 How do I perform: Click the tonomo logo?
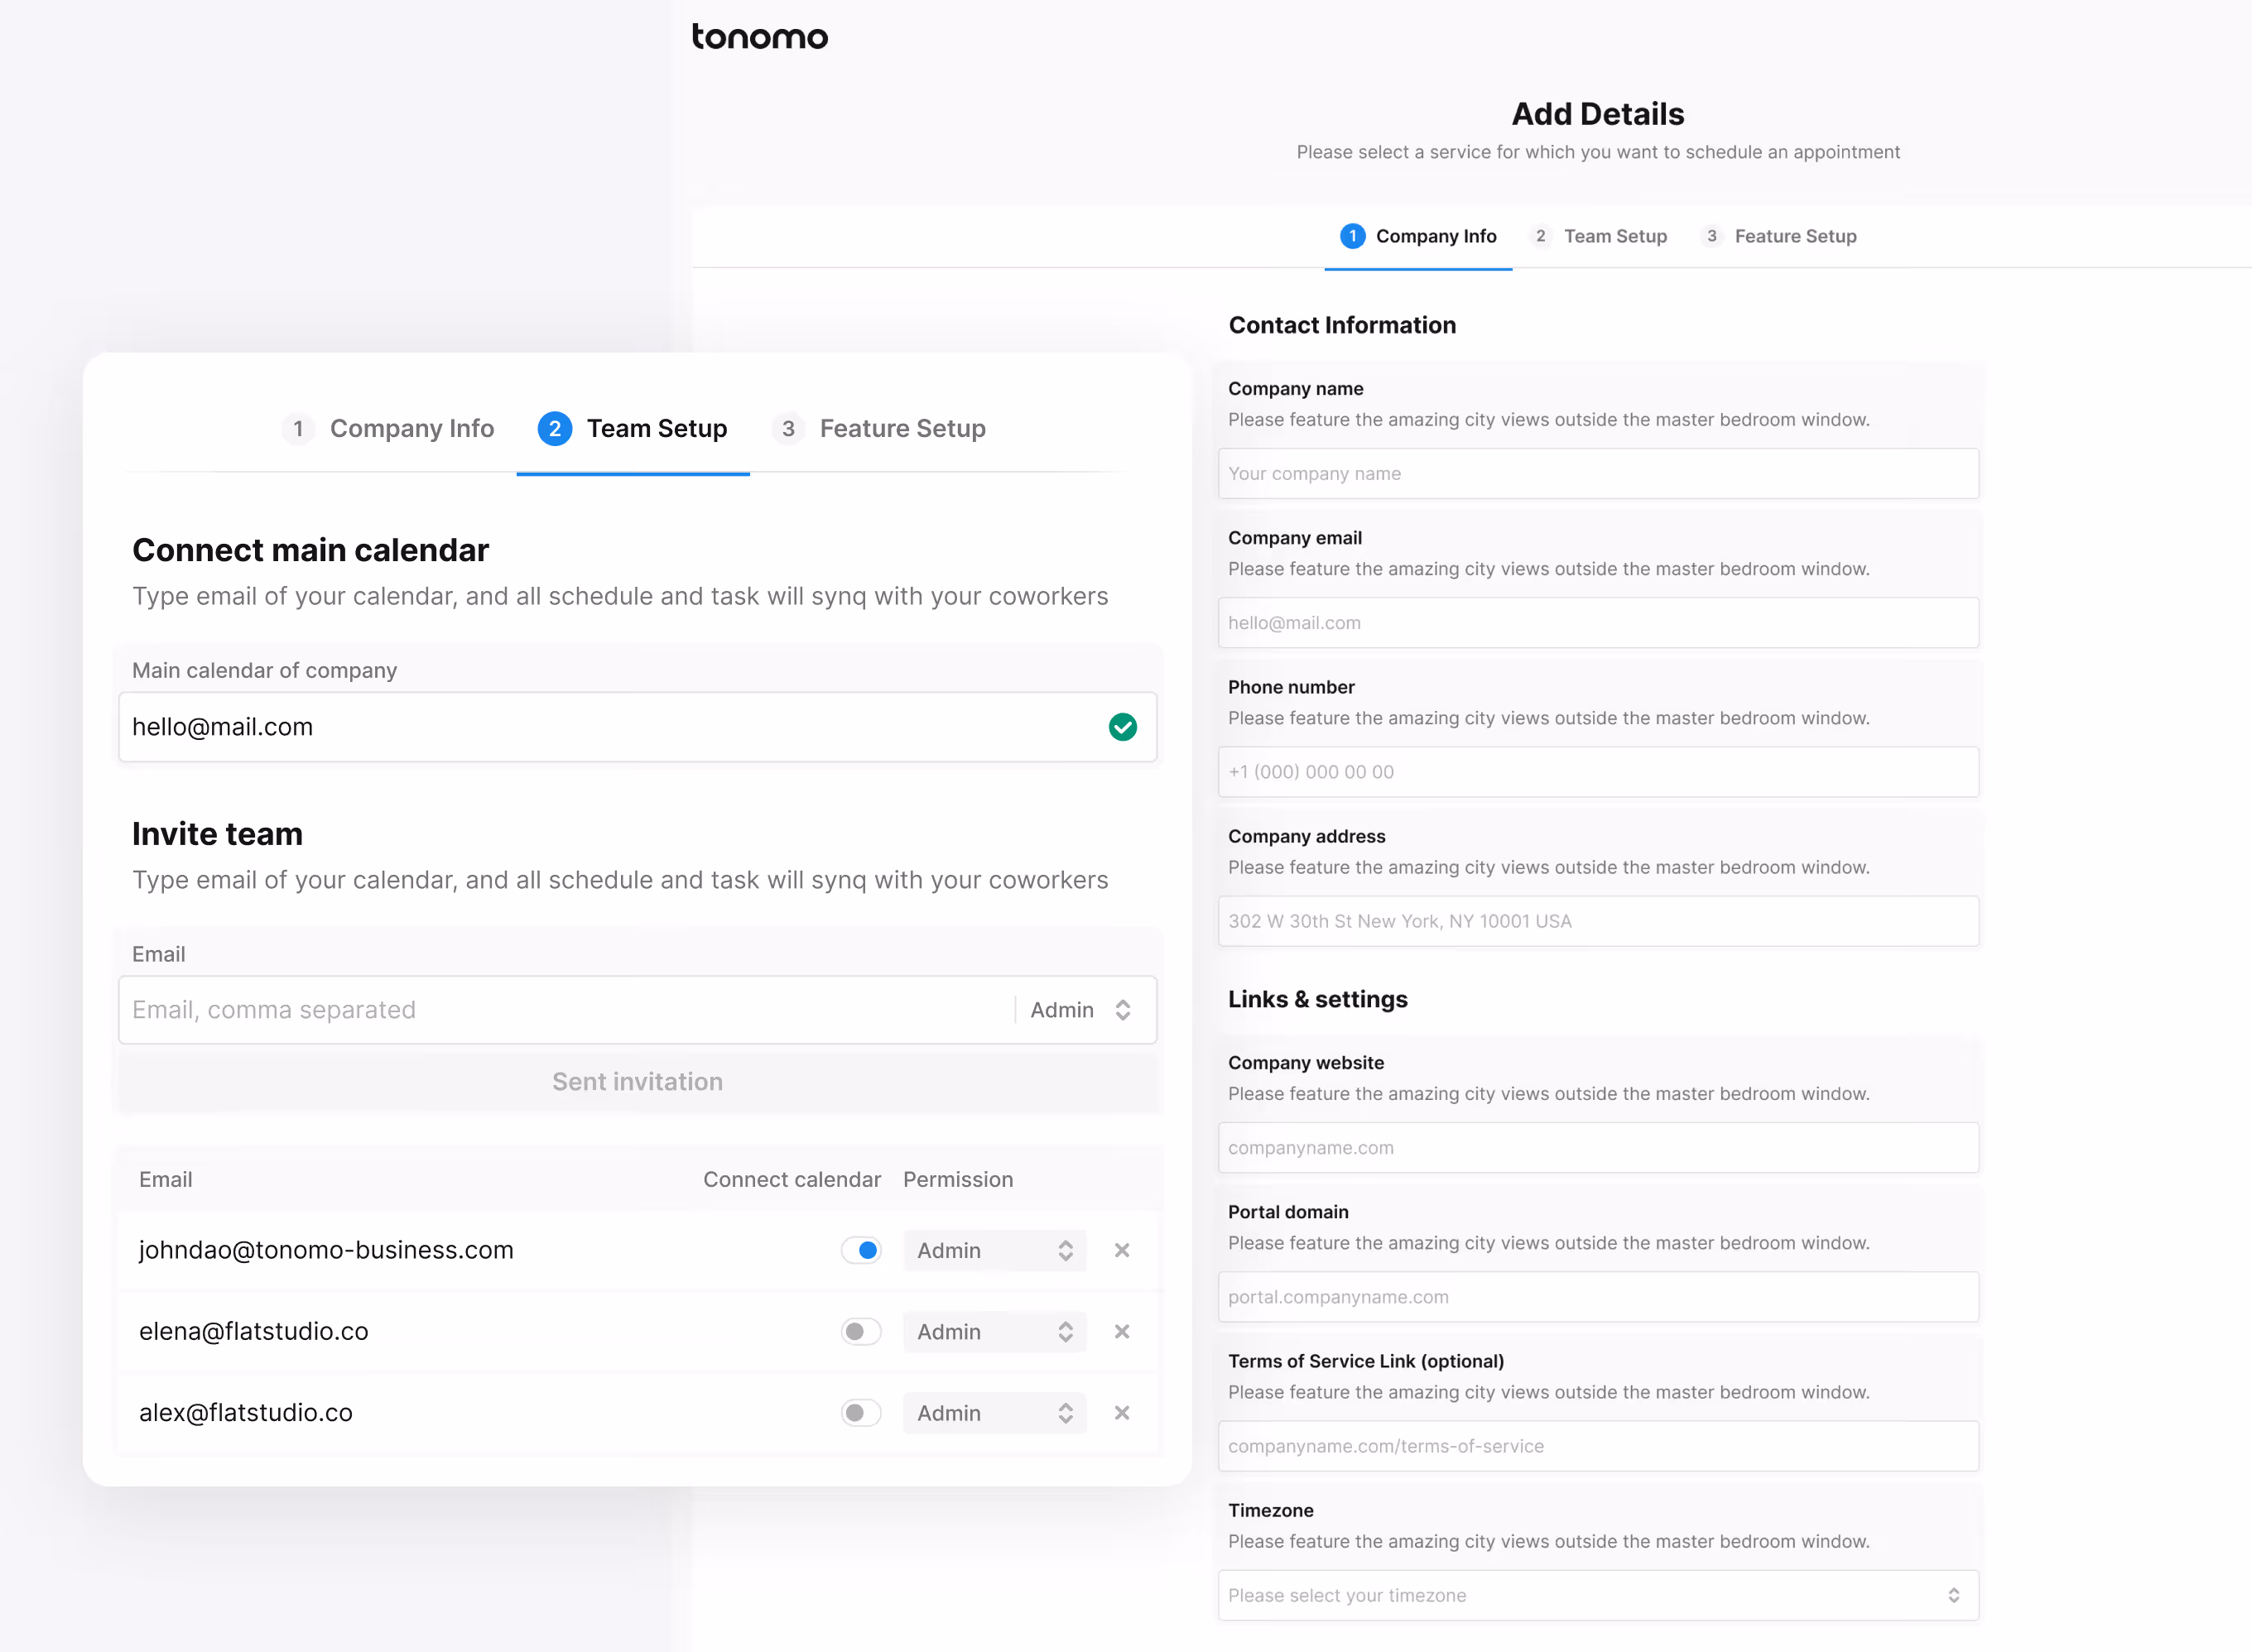coord(759,37)
